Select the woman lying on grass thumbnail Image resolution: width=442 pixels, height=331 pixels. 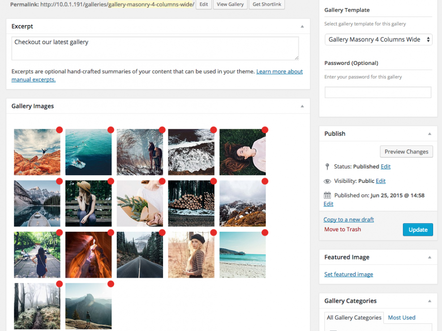tap(242, 152)
